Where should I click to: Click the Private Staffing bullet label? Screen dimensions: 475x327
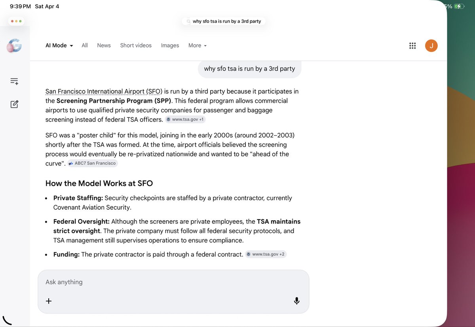pos(78,198)
